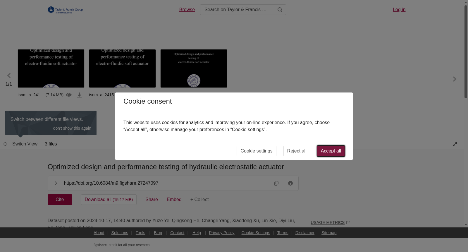468x252 pixels.
Task: Open Tools footer link
Action: tap(140, 233)
